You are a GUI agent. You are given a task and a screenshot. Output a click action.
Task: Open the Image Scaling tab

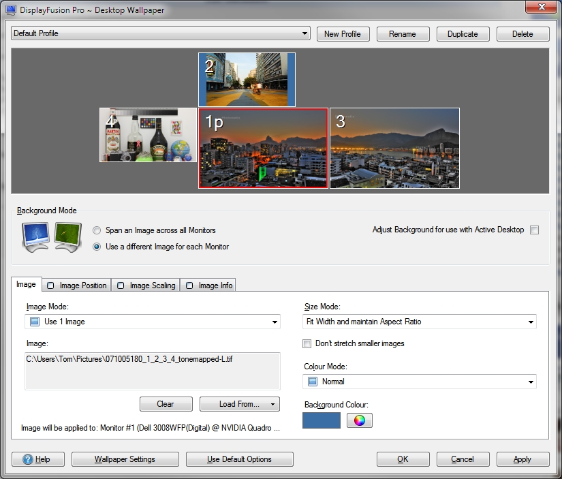[x=146, y=285]
